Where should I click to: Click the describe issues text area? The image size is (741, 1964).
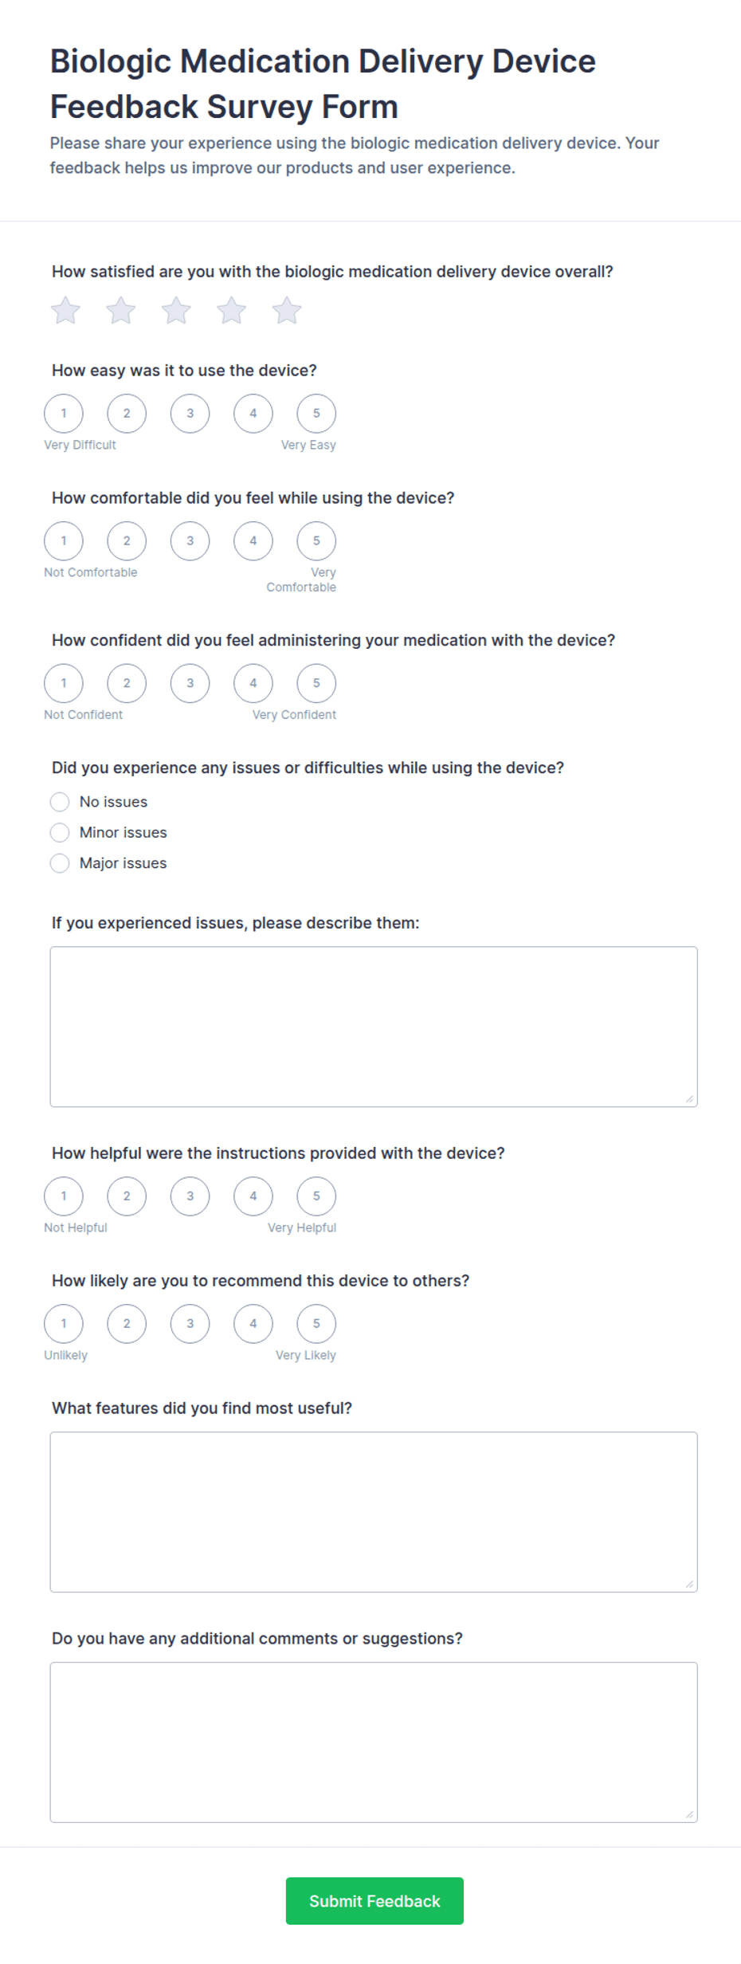tap(374, 1027)
